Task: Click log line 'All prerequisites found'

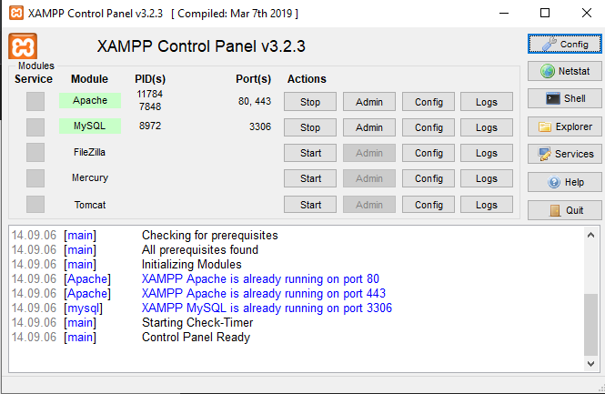Action: 200,249
